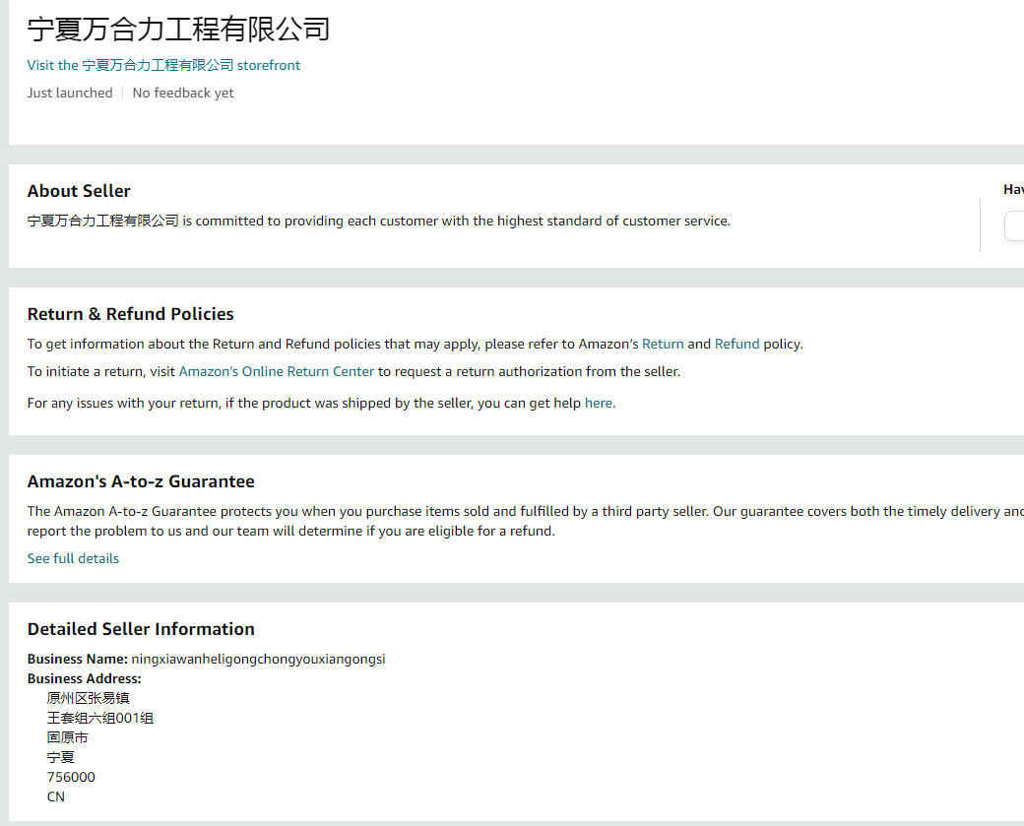Viewport: 1024px width, 826px height.
Task: Open Amazon's Refund policy link
Action: (736, 344)
